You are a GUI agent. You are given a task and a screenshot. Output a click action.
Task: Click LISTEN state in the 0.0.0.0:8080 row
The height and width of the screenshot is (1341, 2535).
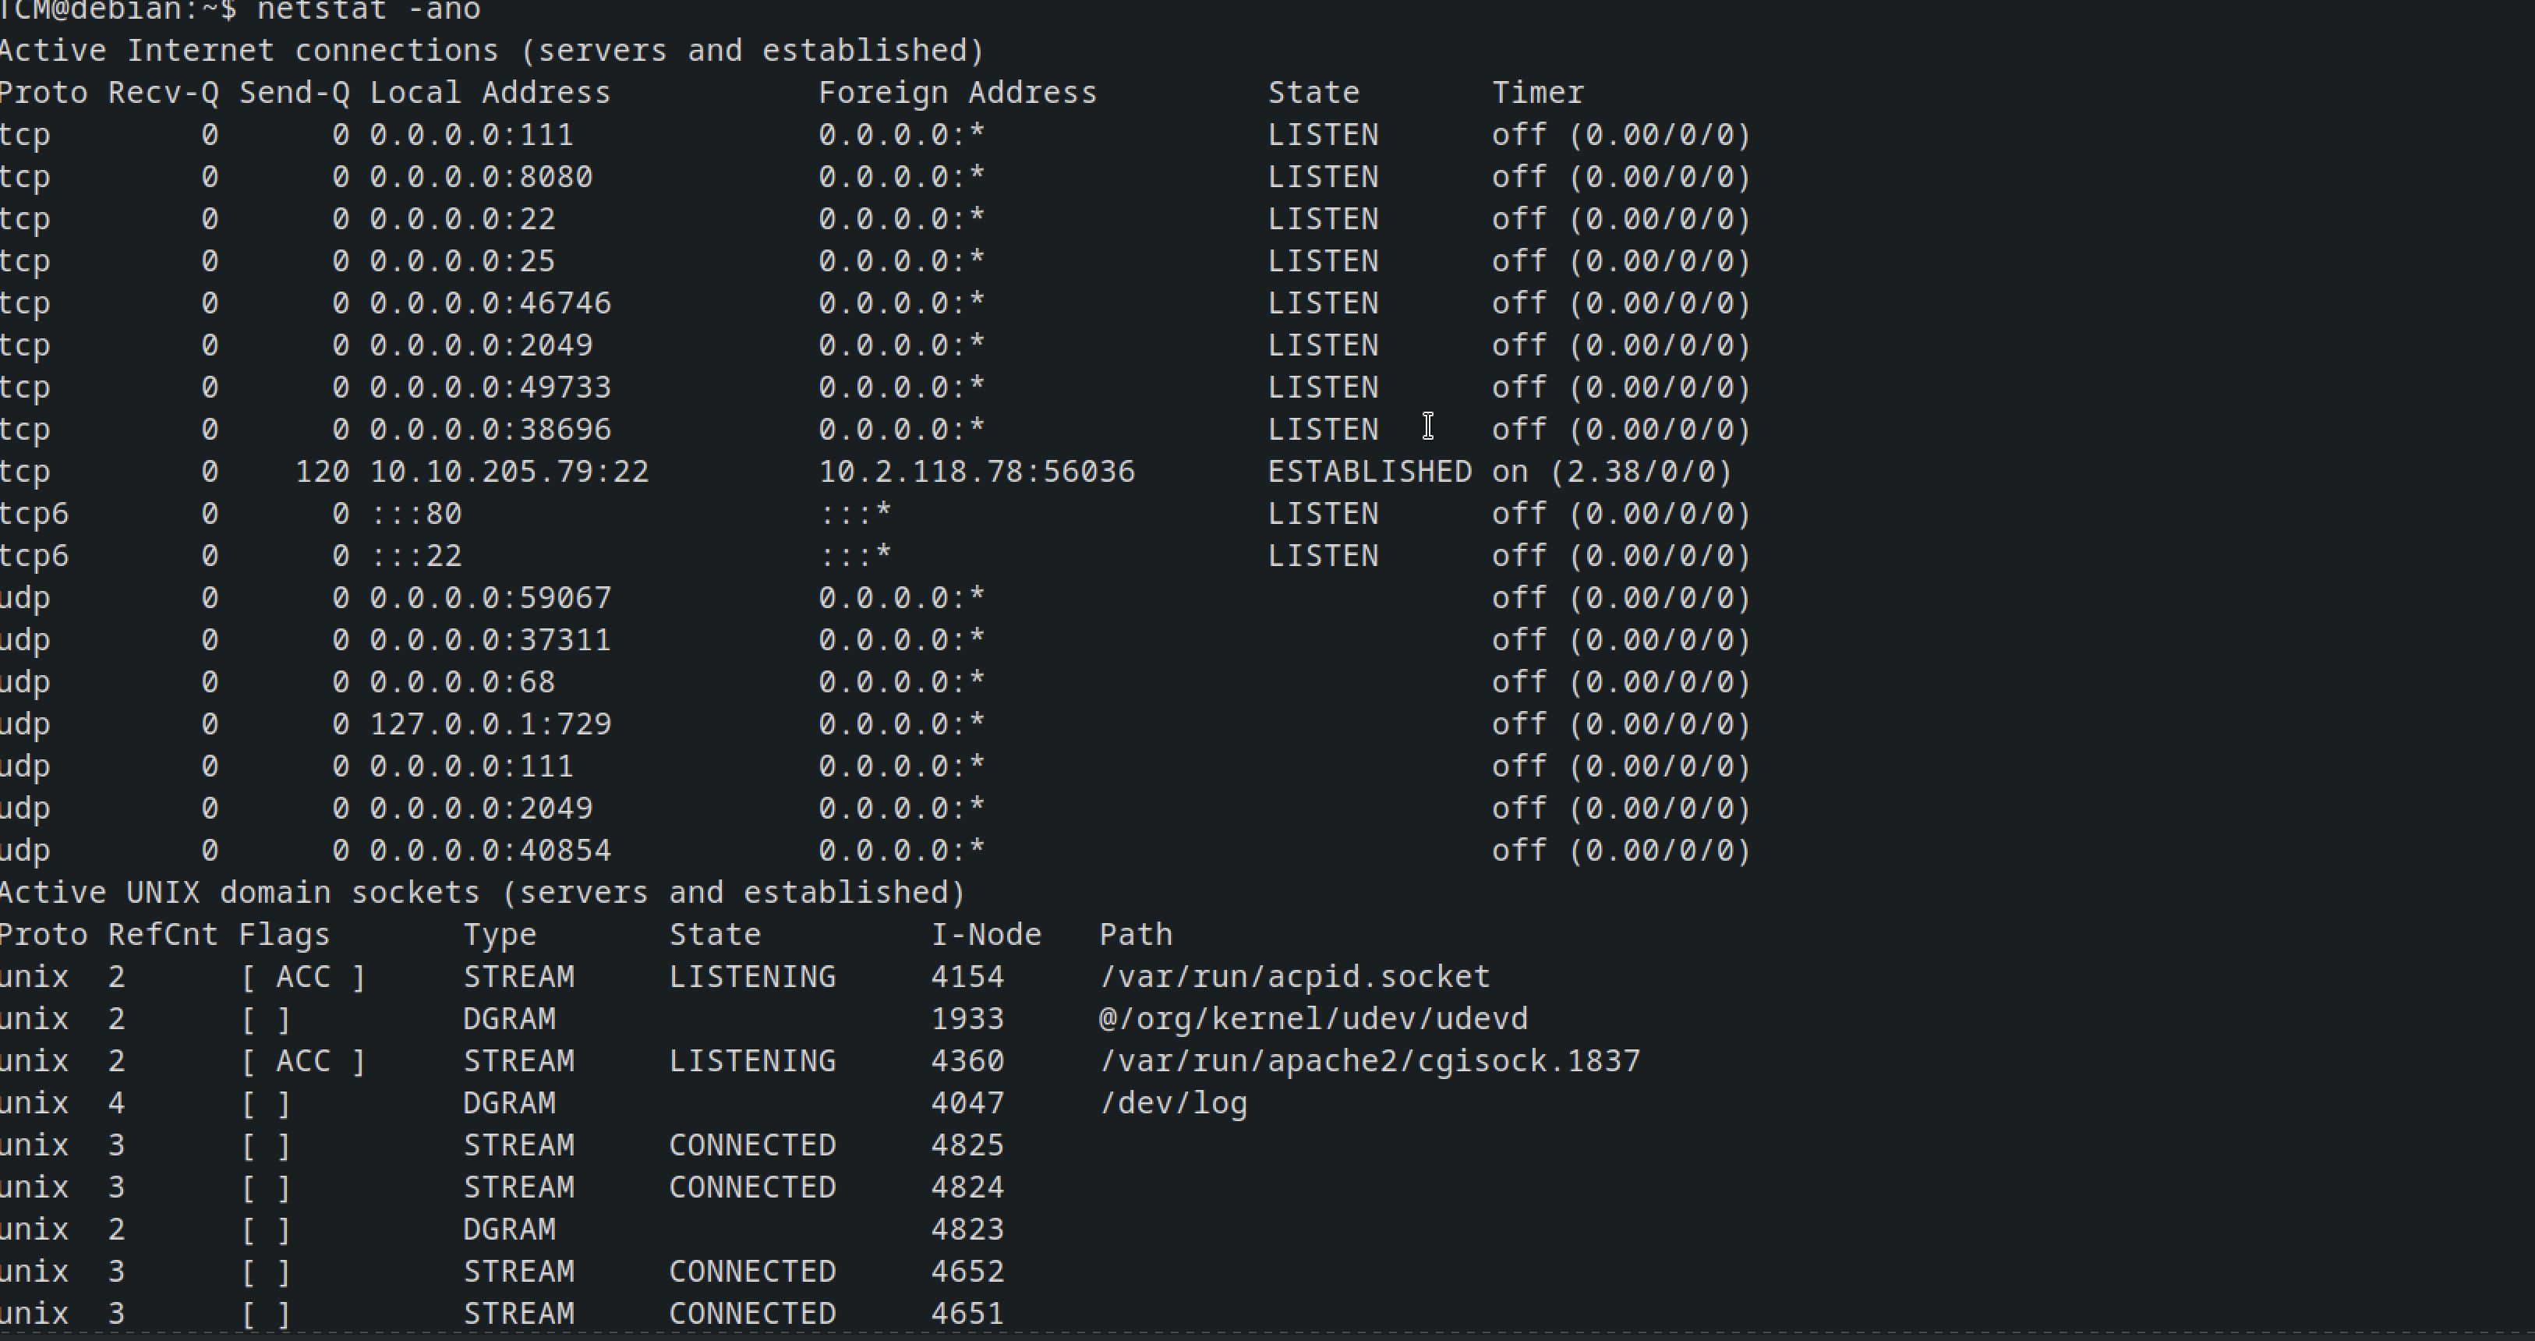1324,177
